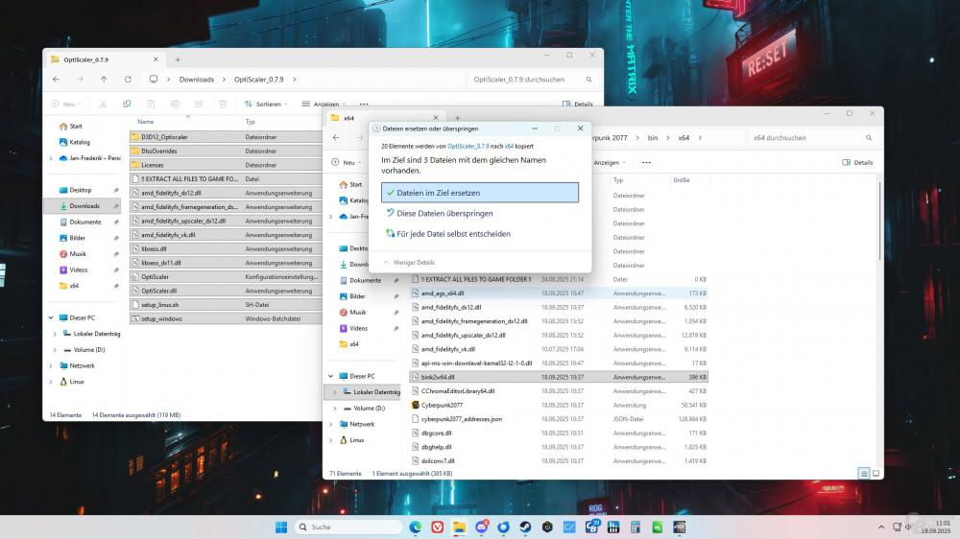This screenshot has width=960, height=539.
Task: Click the back arrow in OptiScaler window
Action: (x=56, y=80)
